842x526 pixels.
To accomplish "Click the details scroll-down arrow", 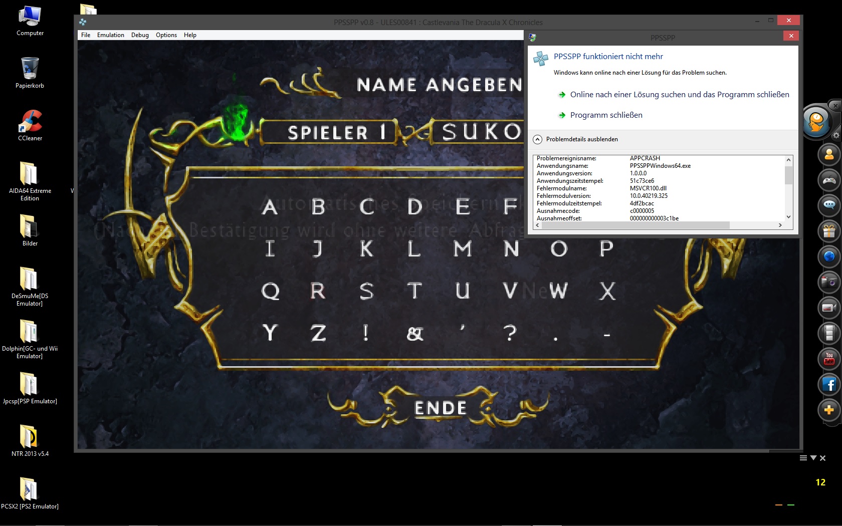I will tap(788, 217).
